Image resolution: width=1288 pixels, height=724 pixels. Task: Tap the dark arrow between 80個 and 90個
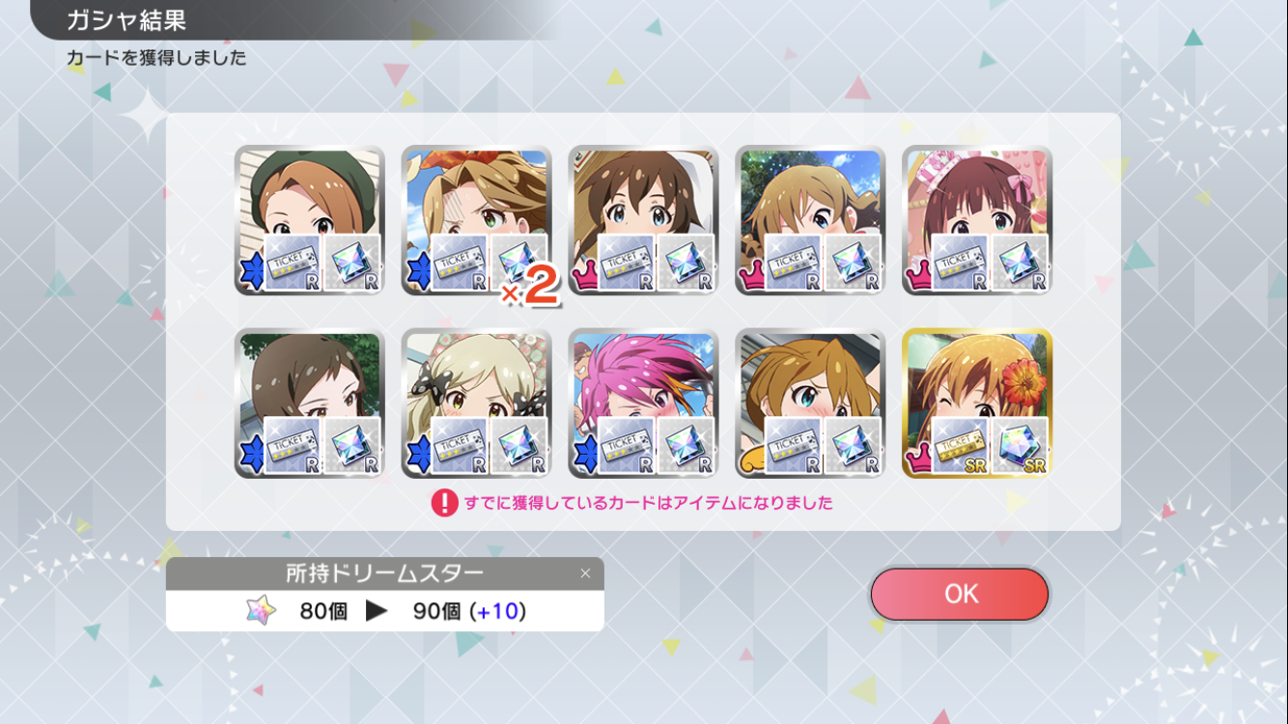click(x=377, y=611)
